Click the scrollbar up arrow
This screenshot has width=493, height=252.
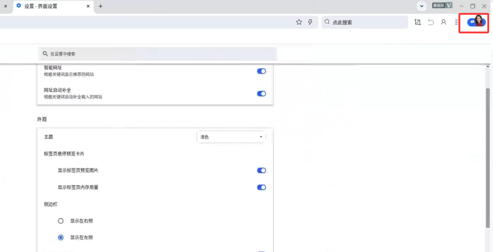(x=488, y=67)
